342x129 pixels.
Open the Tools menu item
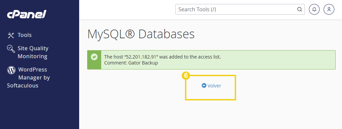[20, 35]
